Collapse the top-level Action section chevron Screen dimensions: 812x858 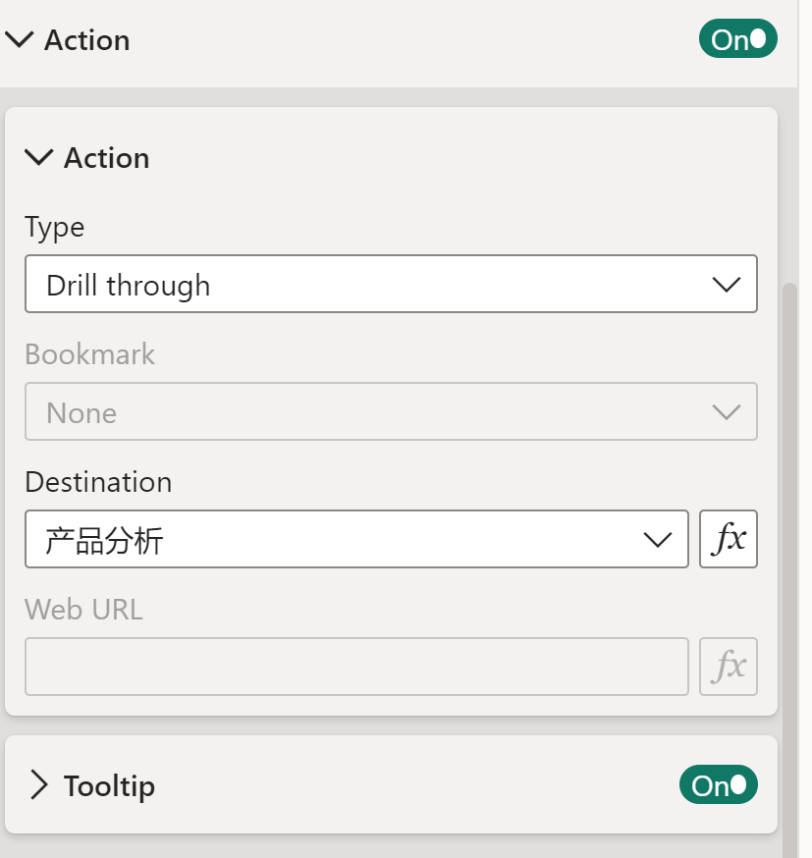click(20, 40)
